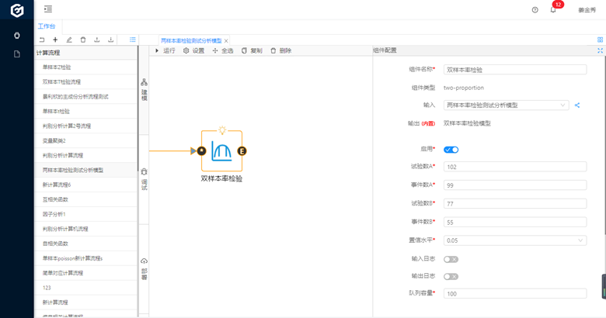Toggle the 启用 enable switch

coord(451,150)
